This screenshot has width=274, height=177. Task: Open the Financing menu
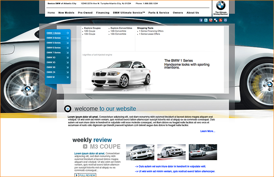[103, 13]
